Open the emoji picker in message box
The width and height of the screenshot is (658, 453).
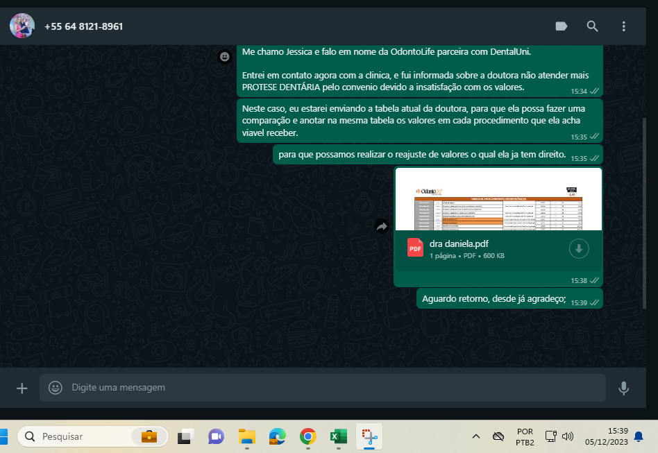point(56,388)
